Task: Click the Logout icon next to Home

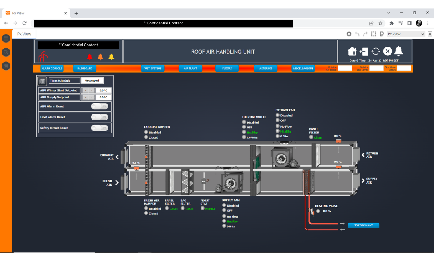Action: (364, 51)
